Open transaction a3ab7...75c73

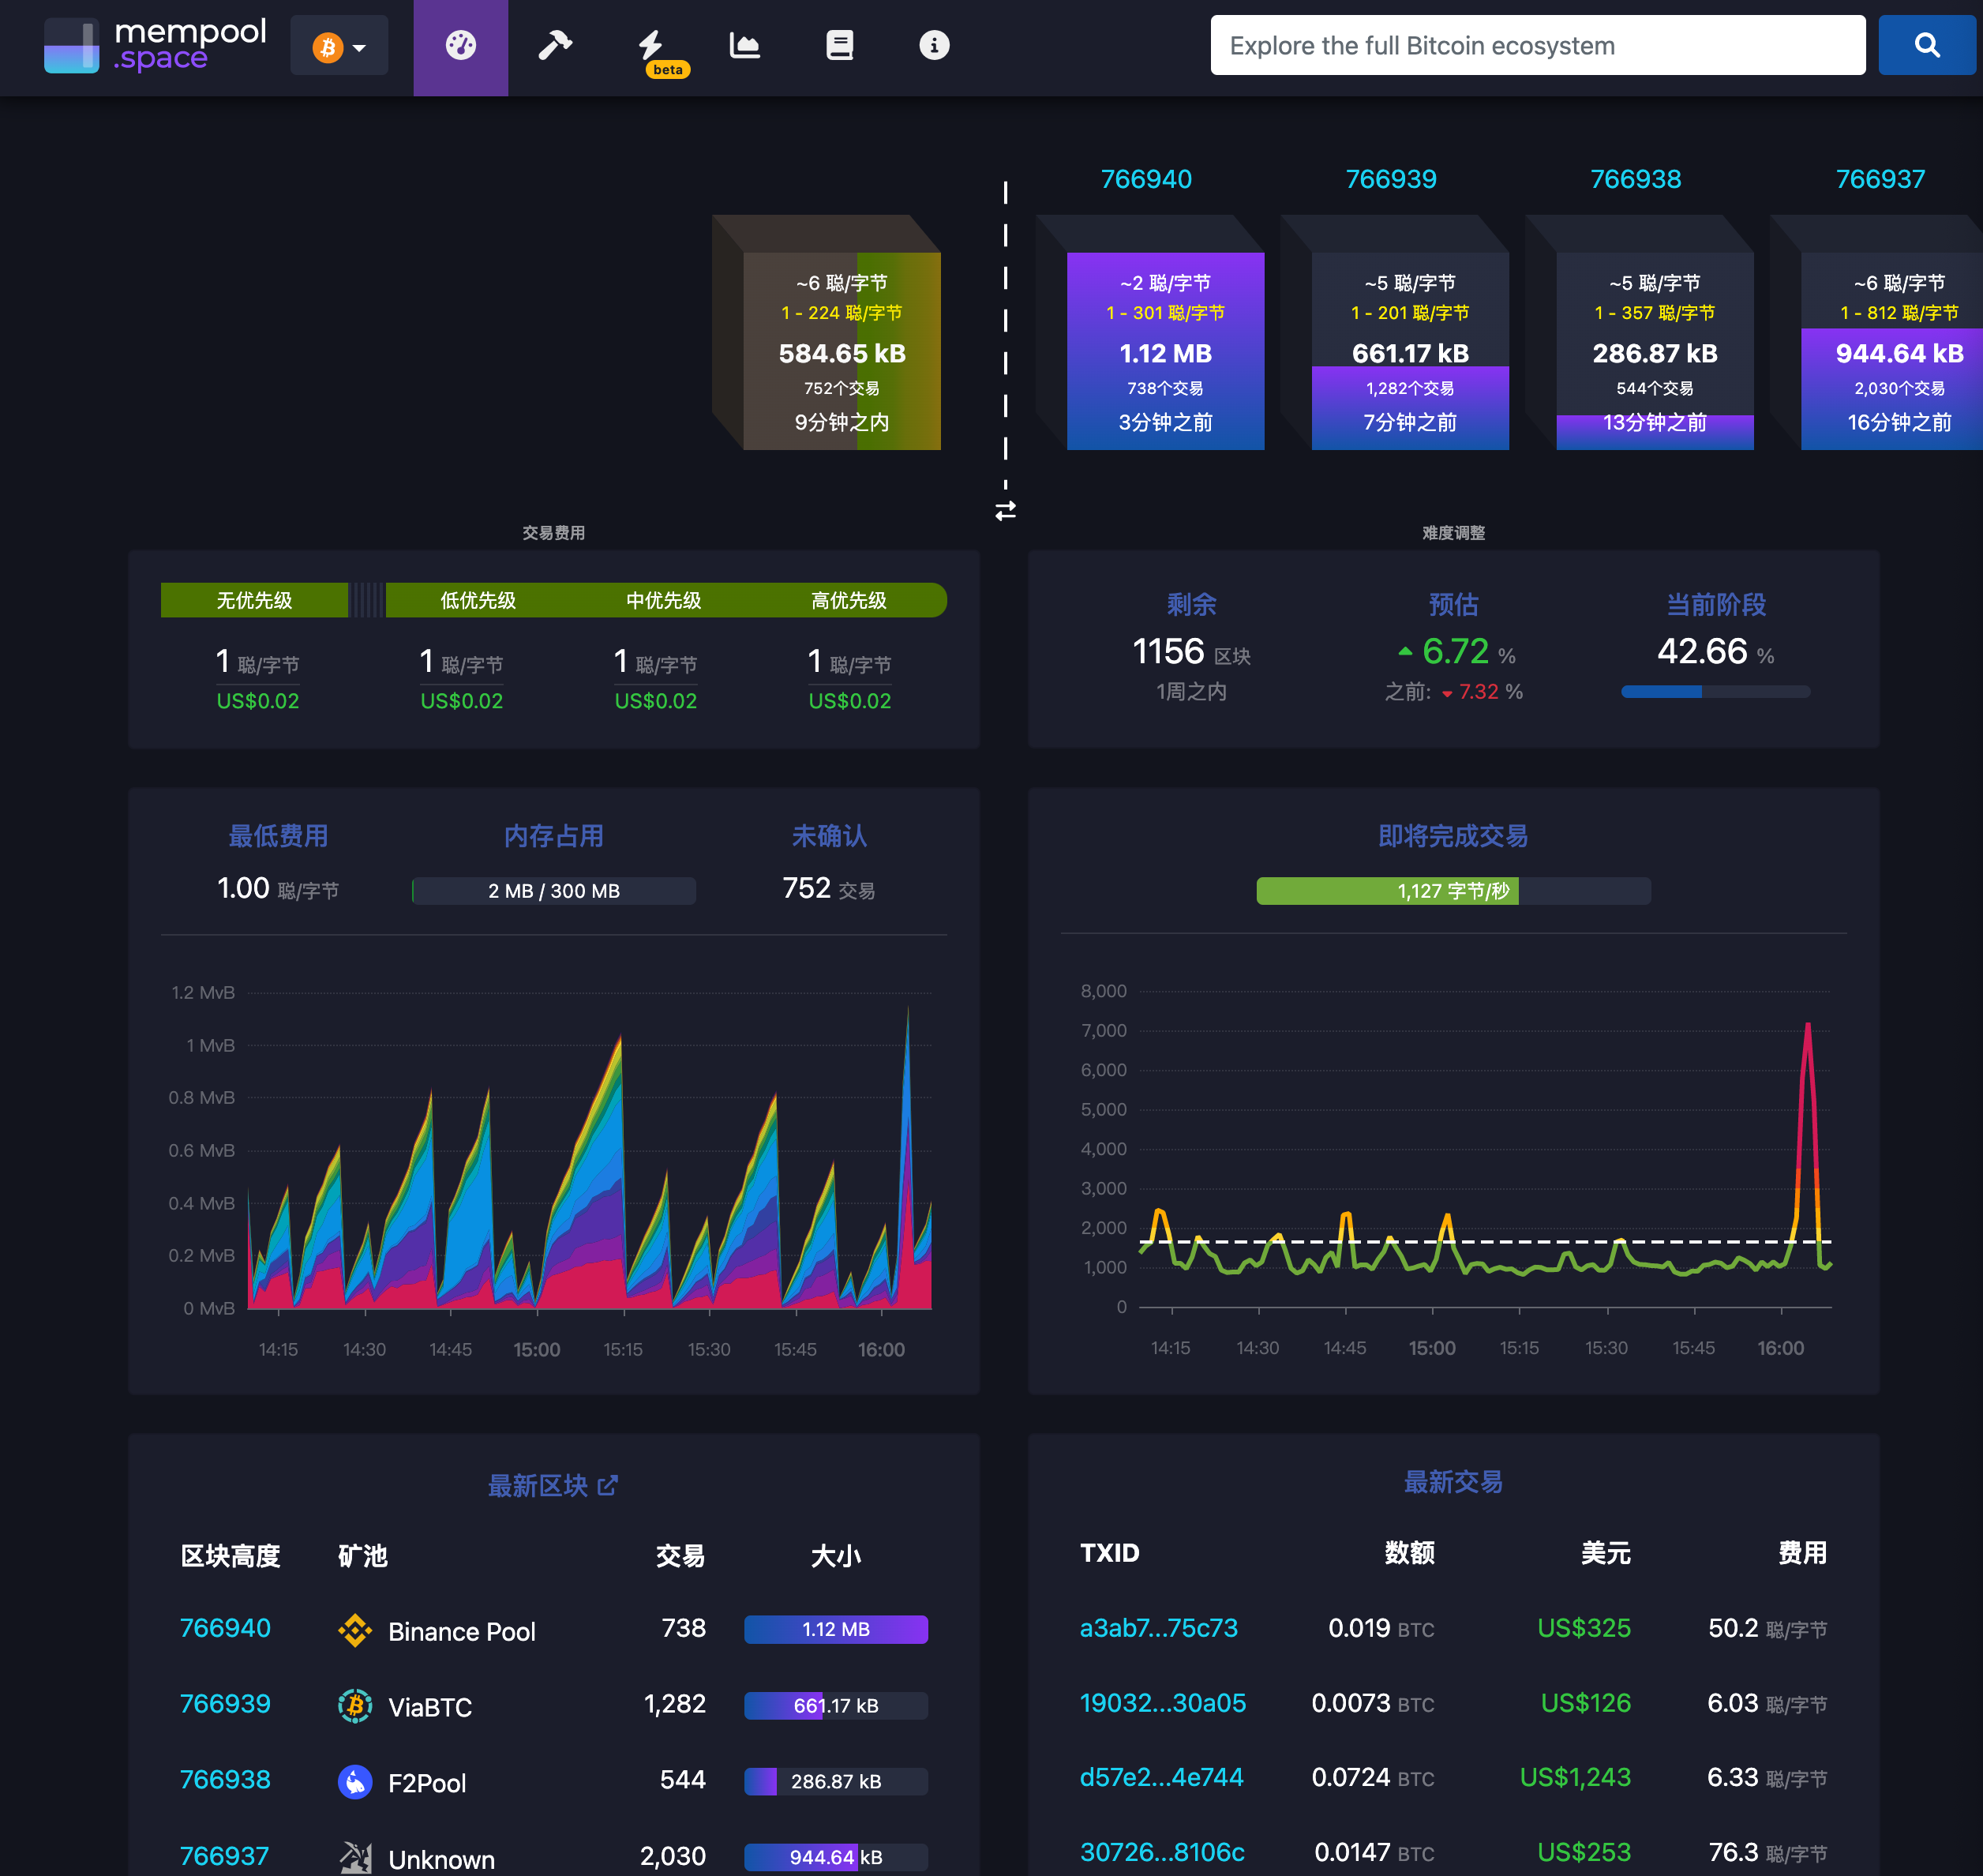[1158, 1627]
